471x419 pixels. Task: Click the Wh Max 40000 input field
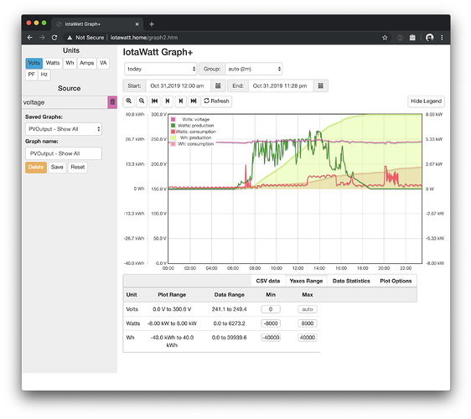coord(308,338)
